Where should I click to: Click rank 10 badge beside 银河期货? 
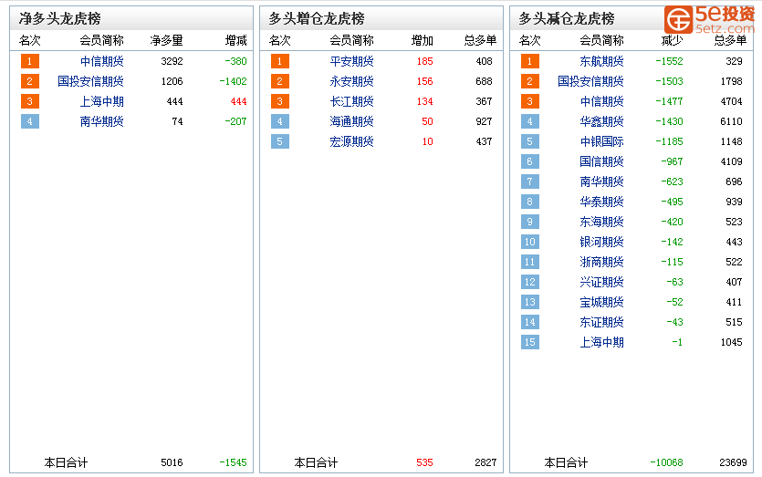529,242
